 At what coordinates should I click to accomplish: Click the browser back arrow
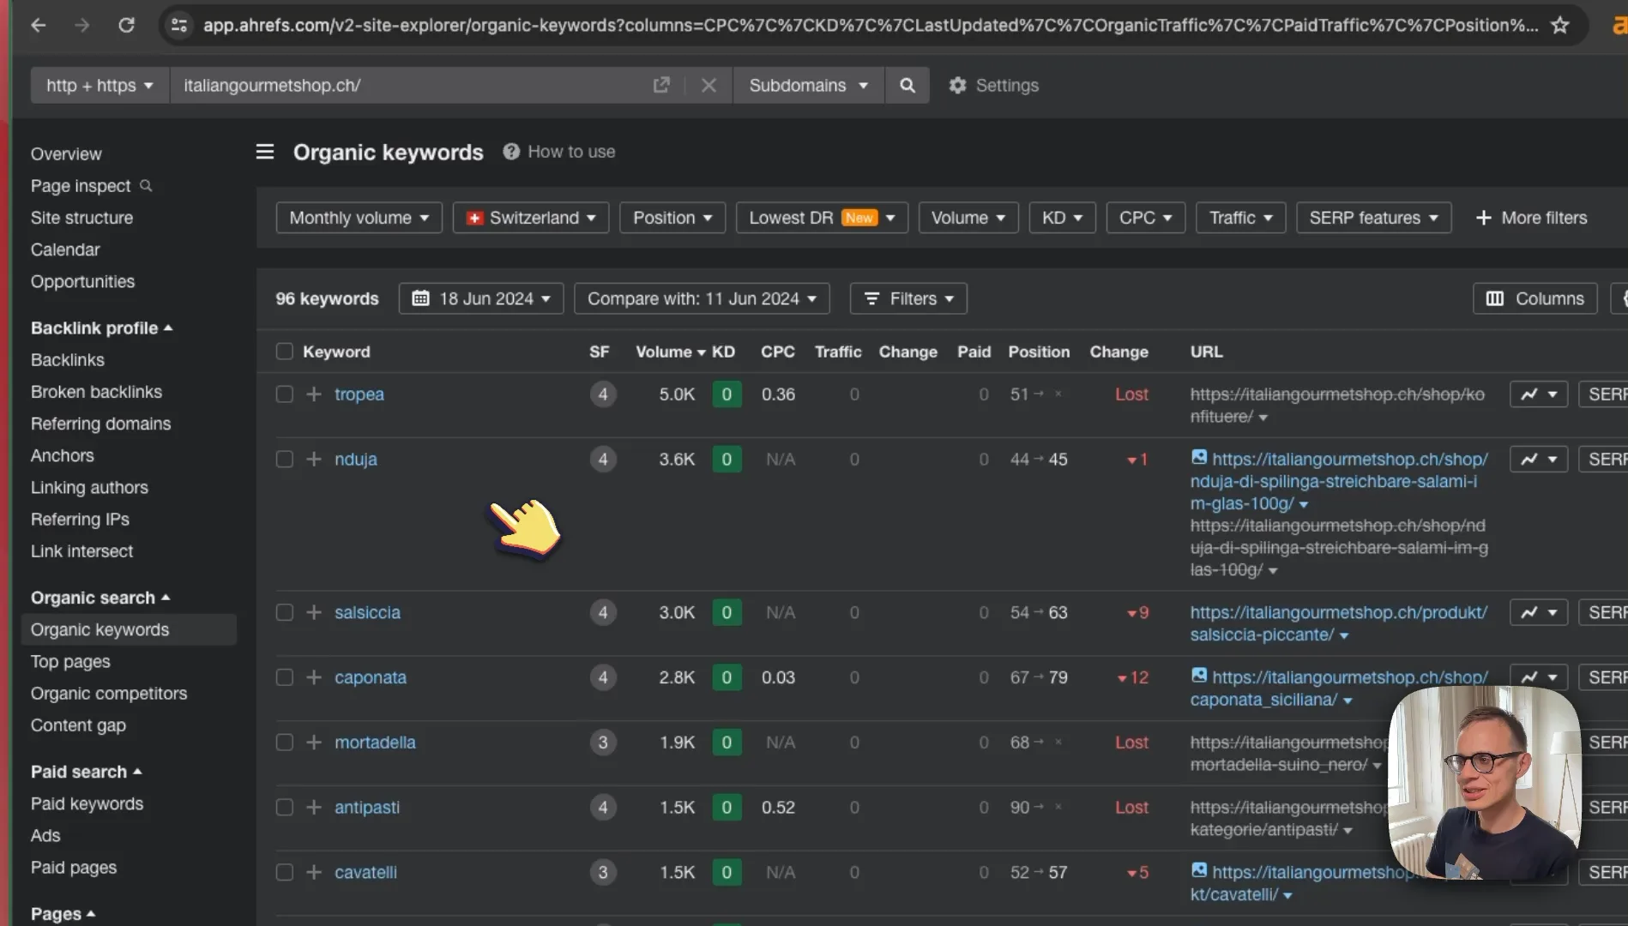point(38,25)
